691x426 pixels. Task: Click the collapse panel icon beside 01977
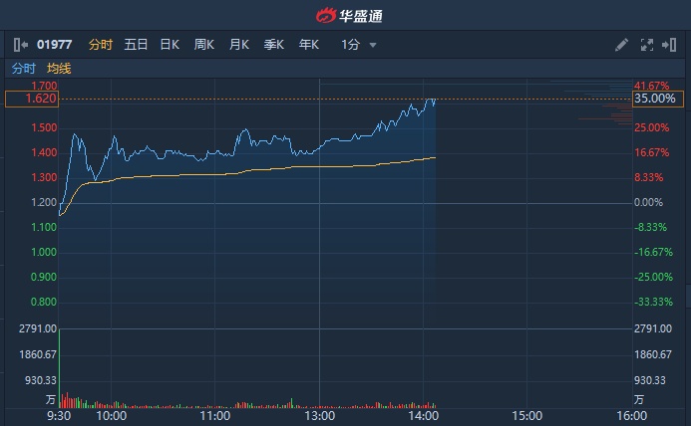click(x=21, y=45)
